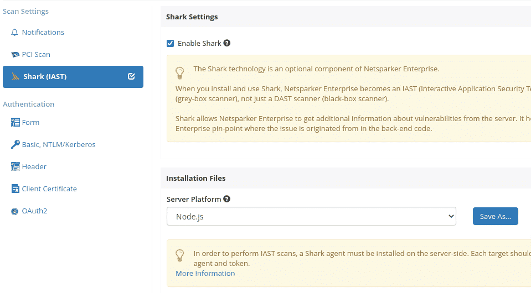
Task: Click the Server Platform label
Action: pyautogui.click(x=194, y=199)
